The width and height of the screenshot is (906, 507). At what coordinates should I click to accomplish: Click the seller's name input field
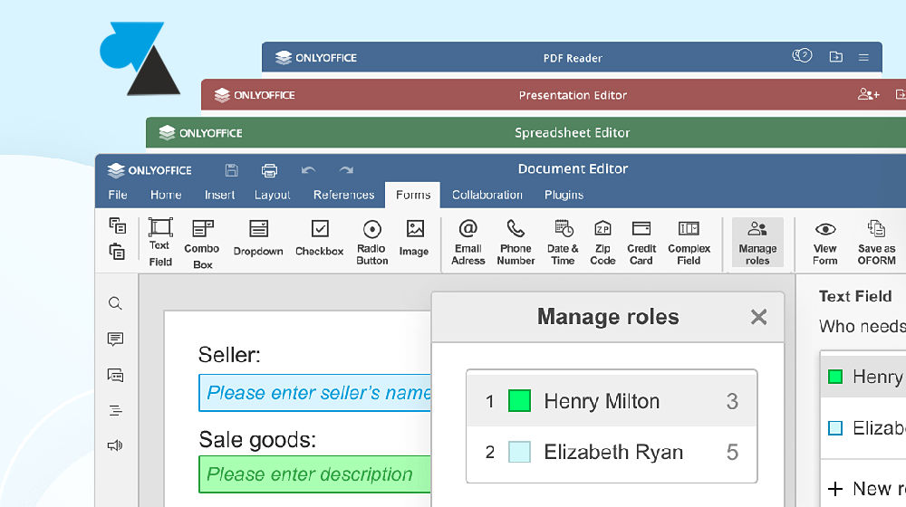click(315, 393)
